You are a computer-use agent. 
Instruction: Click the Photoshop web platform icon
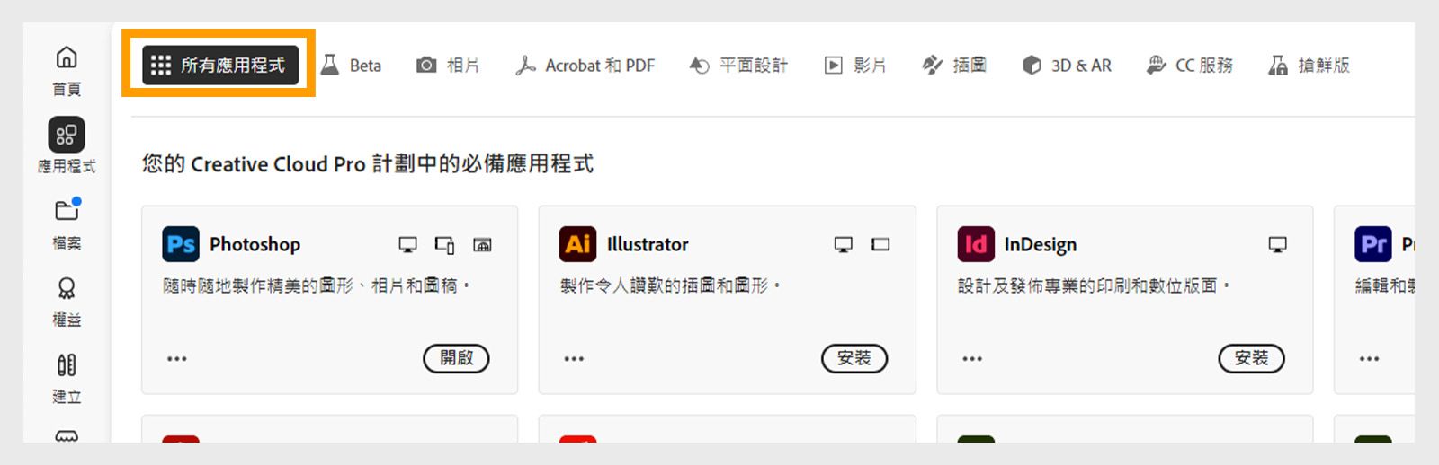482,244
